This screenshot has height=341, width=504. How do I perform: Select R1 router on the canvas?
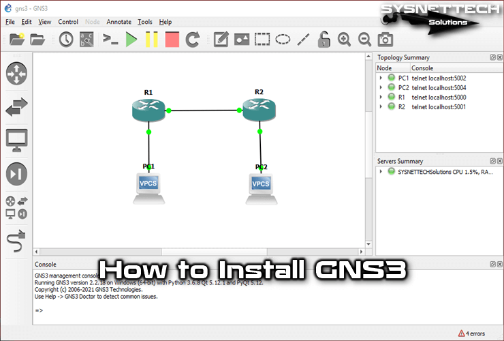pos(148,110)
